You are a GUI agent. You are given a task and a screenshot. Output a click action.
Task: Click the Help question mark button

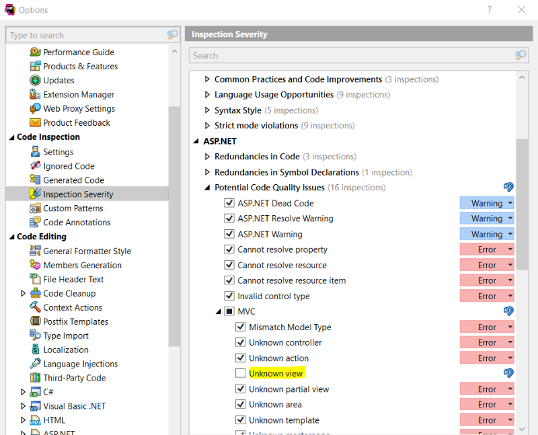489,10
